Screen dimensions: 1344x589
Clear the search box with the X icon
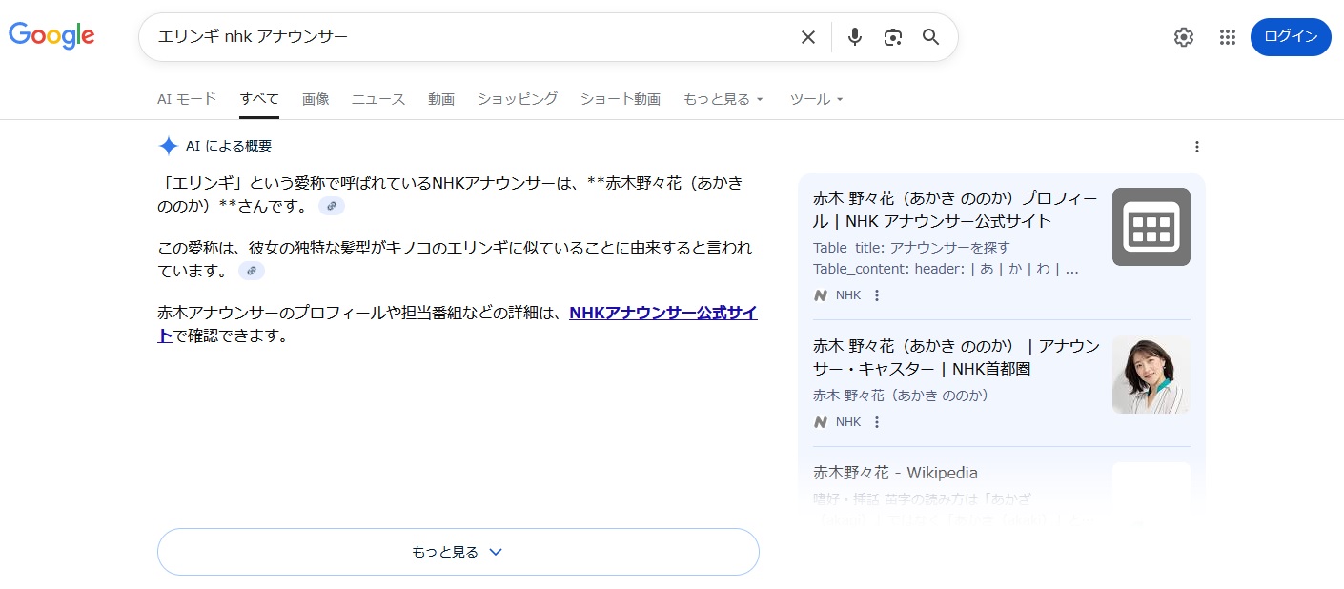(x=807, y=37)
